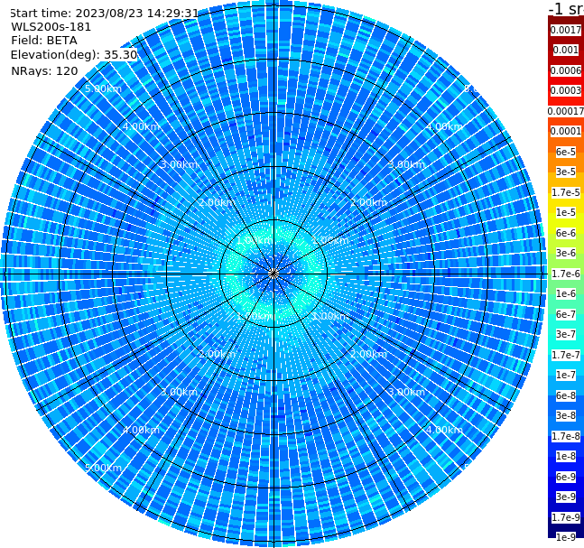Select the 3e-5 colorbar tick
This screenshot has width=584, height=548.
566,172
